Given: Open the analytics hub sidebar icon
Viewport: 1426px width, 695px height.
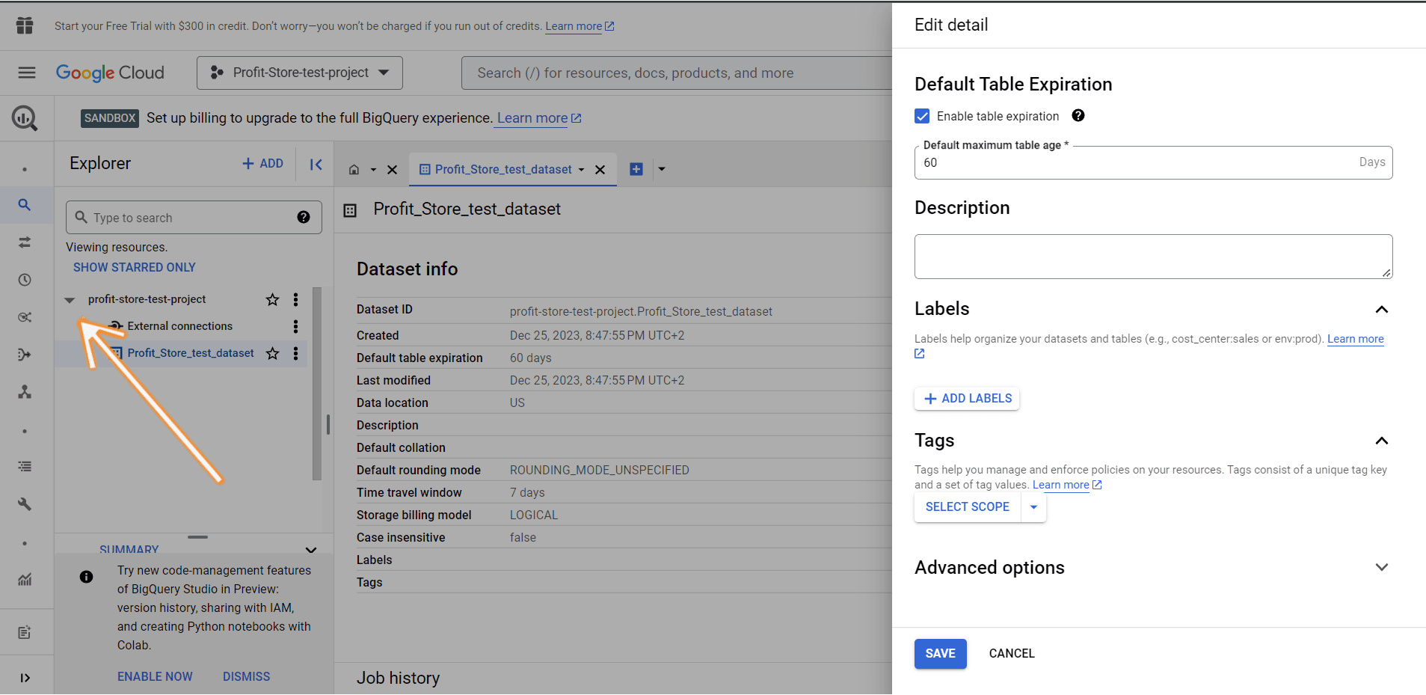Looking at the screenshot, I should coord(25,317).
